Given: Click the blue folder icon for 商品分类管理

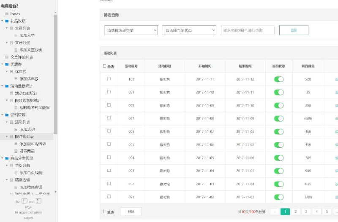Looking at the screenshot, I should (x=7, y=158).
